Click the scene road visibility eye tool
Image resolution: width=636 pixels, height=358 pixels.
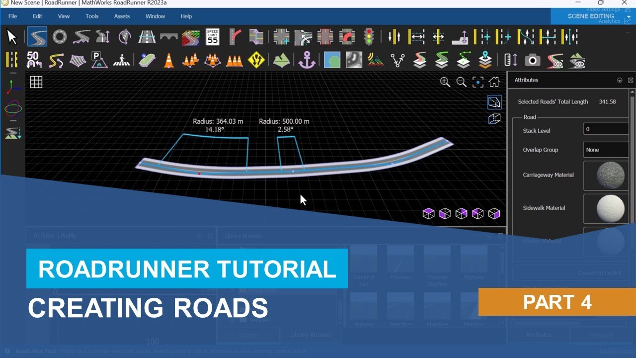click(x=555, y=61)
